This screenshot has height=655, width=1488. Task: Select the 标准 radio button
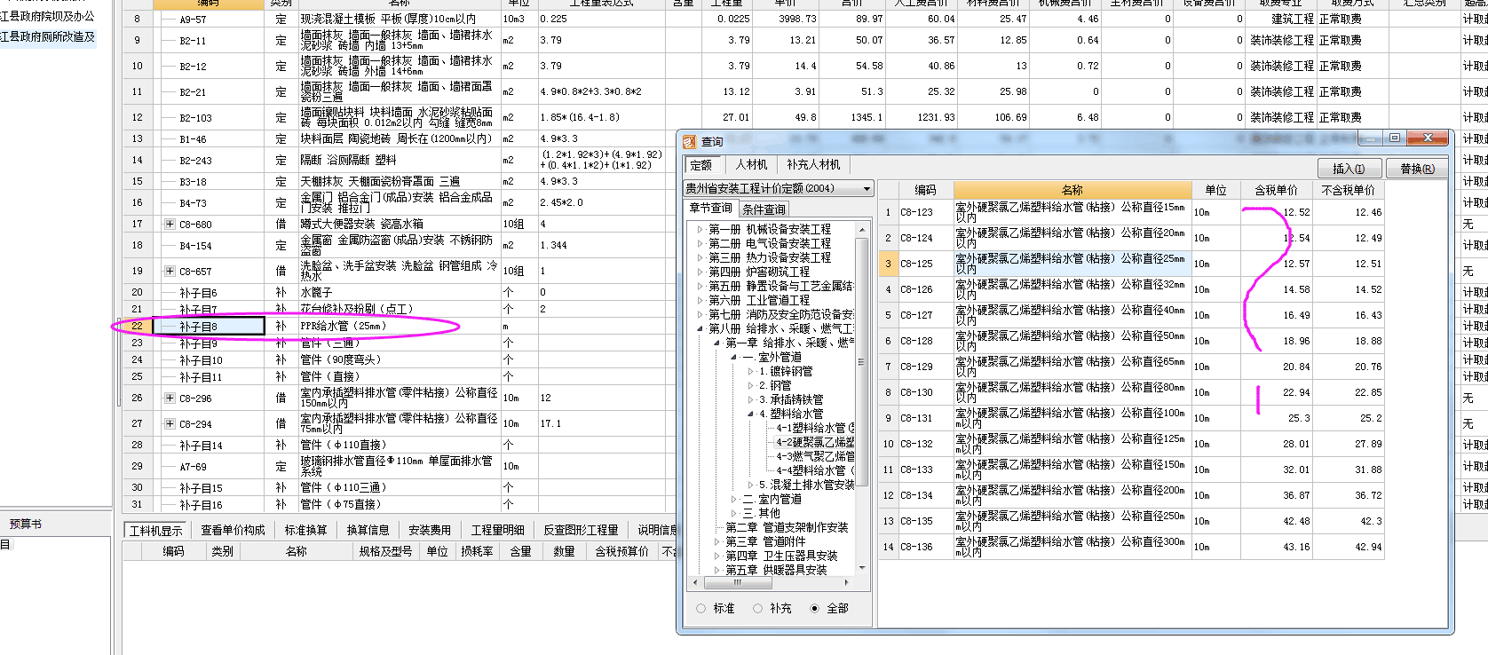click(x=701, y=609)
